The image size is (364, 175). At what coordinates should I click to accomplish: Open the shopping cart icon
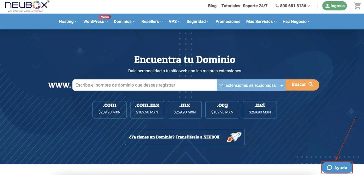pyautogui.click(x=357, y=6)
